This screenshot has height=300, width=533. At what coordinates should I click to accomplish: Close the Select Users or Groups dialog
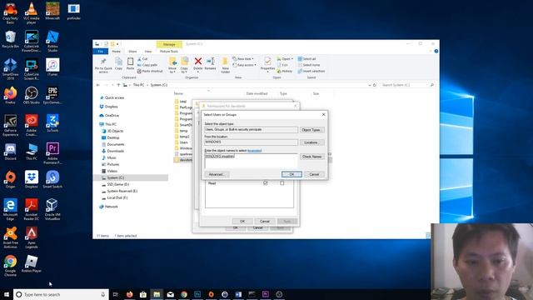point(324,115)
